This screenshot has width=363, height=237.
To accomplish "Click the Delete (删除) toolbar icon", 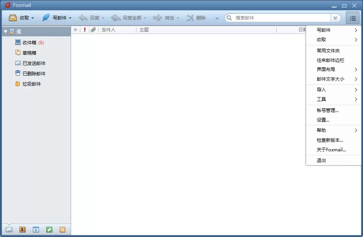I will tap(190, 18).
